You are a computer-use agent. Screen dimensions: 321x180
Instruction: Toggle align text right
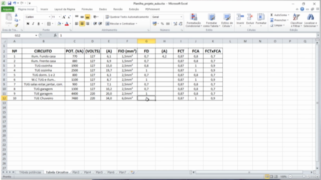pyautogui.click(x=87, y=23)
